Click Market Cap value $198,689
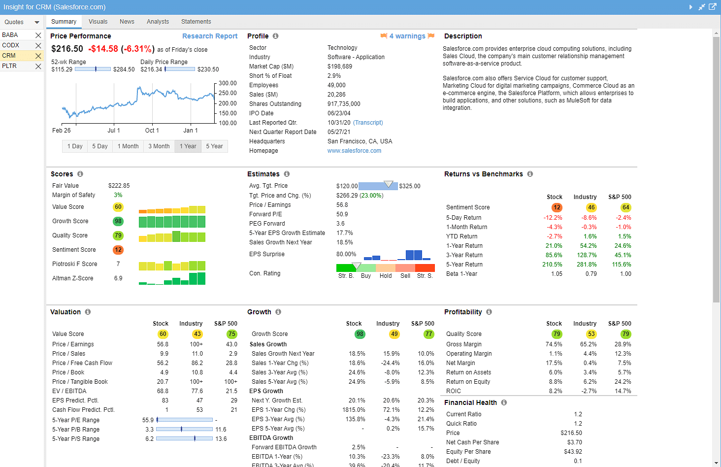The image size is (721, 467). (x=340, y=67)
